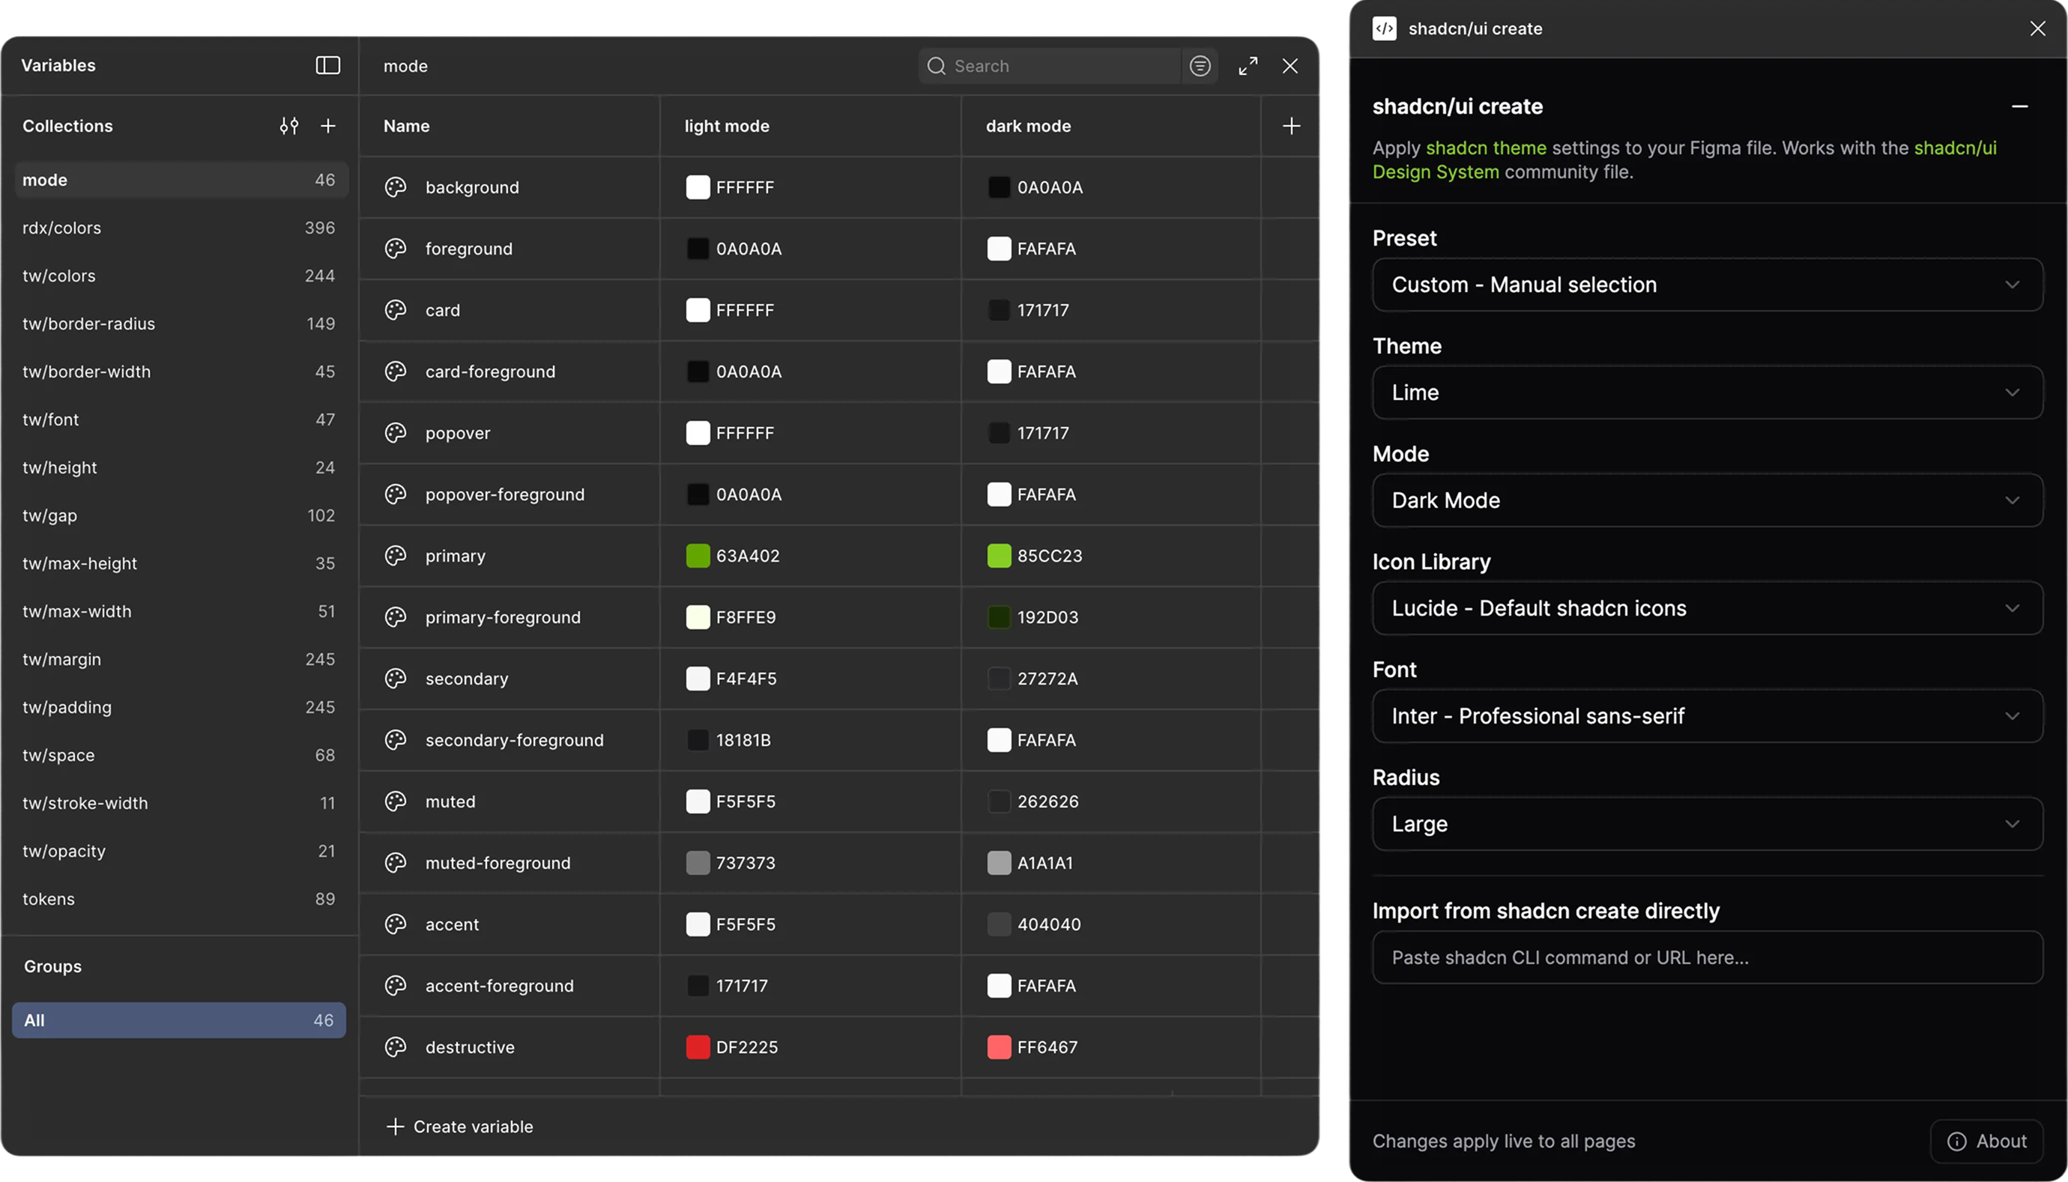
Task: Change the Mode dropdown from Dark Mode
Action: click(1707, 501)
